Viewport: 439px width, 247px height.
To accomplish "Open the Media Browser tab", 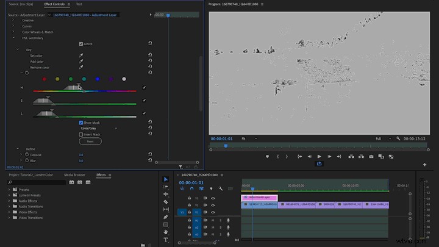I will [74, 175].
